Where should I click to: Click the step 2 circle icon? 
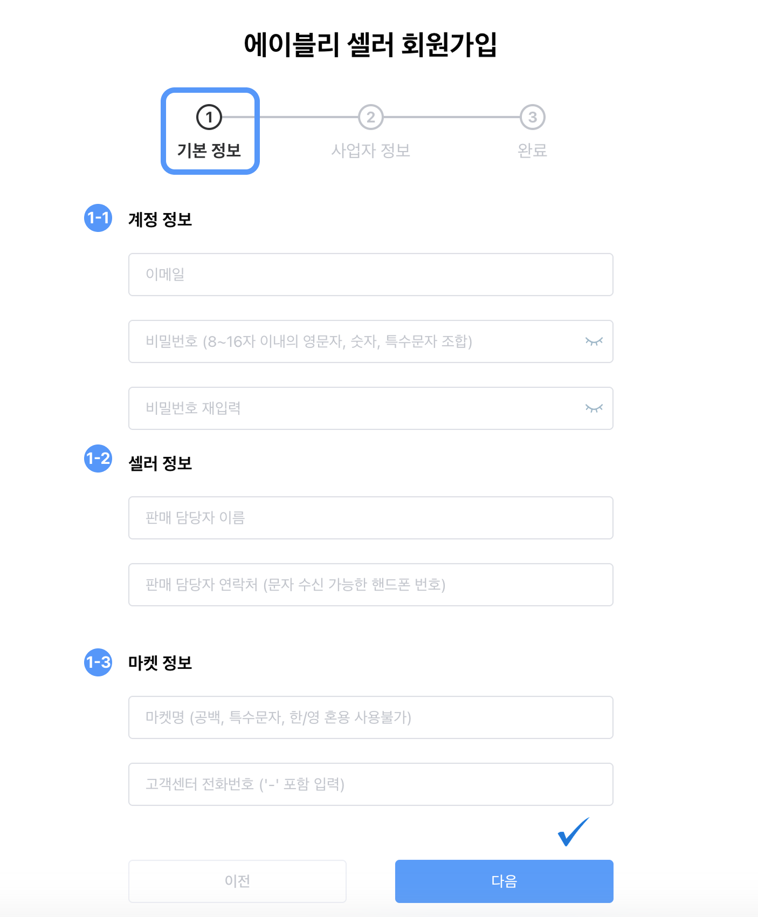point(370,118)
